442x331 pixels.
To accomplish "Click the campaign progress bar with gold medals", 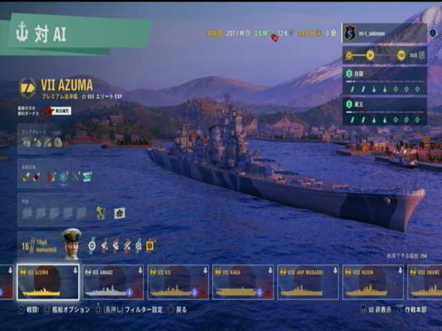I will [x=385, y=55].
